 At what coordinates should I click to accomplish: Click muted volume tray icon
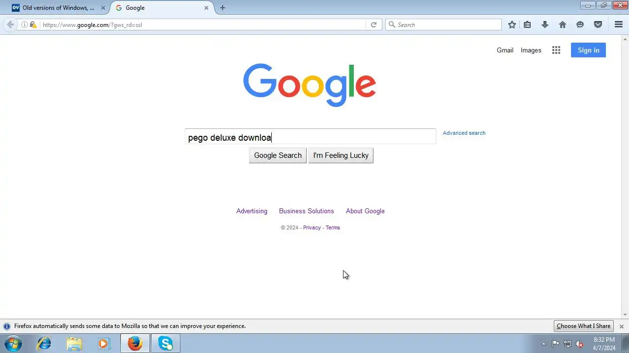[580, 344]
